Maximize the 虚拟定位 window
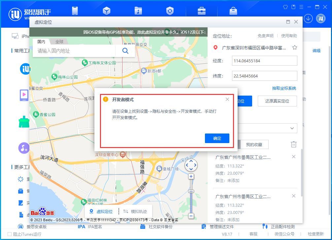 coord(288,22)
